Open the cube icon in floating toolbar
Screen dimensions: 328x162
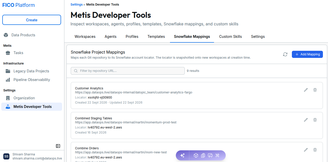[196, 155]
